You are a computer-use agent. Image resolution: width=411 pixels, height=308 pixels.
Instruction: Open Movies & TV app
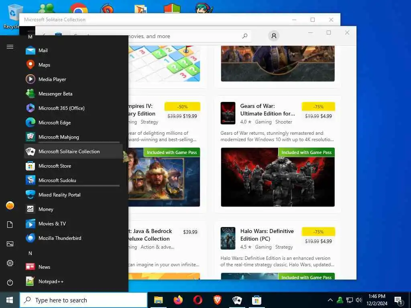click(x=73, y=223)
